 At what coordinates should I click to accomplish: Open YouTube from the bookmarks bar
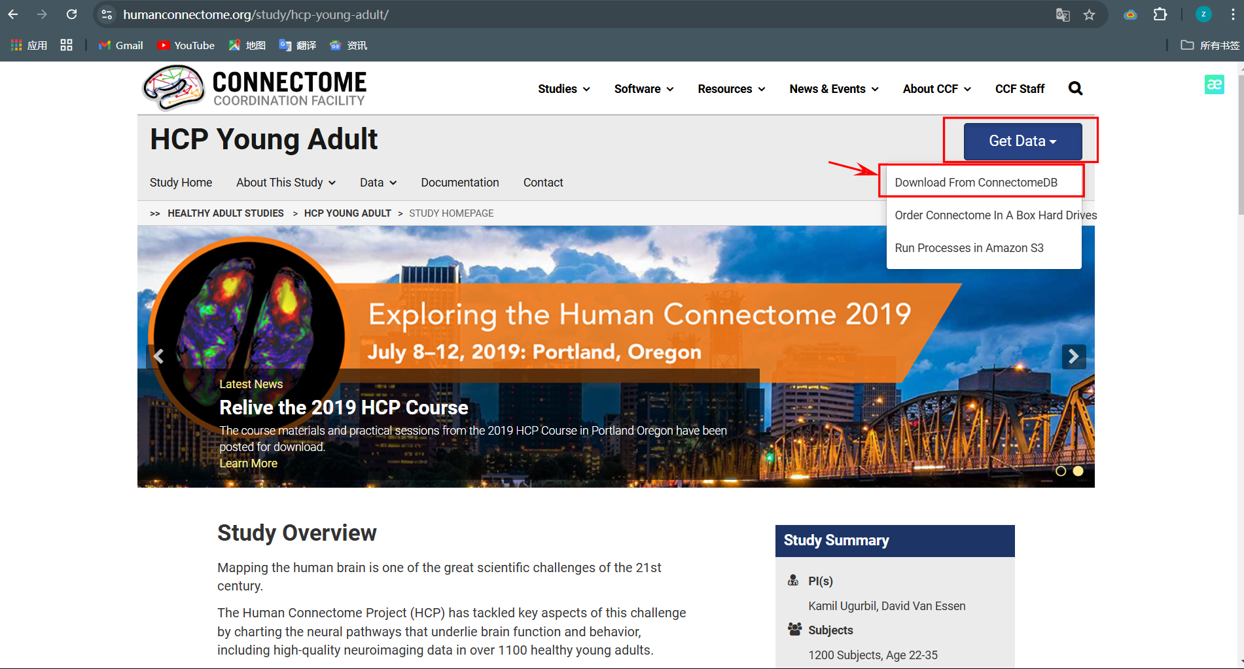tap(186, 45)
